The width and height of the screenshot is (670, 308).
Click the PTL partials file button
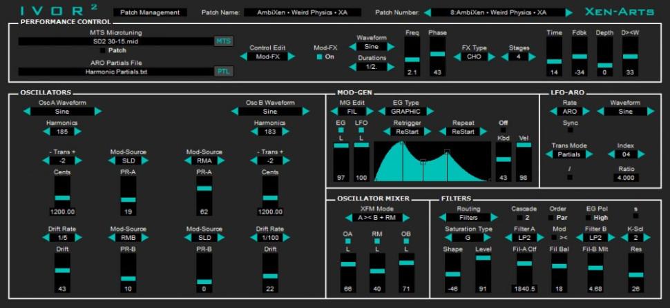coord(223,71)
